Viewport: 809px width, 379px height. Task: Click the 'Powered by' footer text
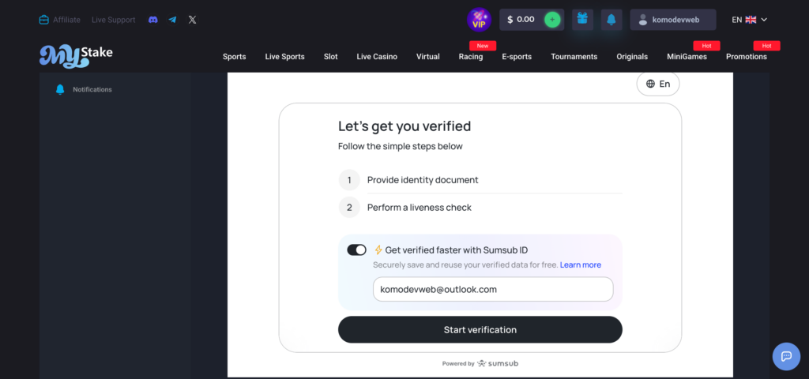tap(457, 363)
